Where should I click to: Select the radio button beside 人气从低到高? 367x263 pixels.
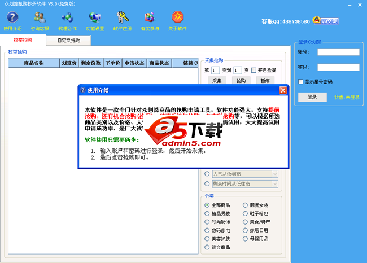pyautogui.click(x=207, y=174)
